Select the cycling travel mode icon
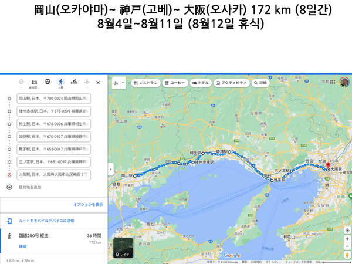Image resolution: width=352 pixels, height=264 pixels. pyautogui.click(x=74, y=82)
